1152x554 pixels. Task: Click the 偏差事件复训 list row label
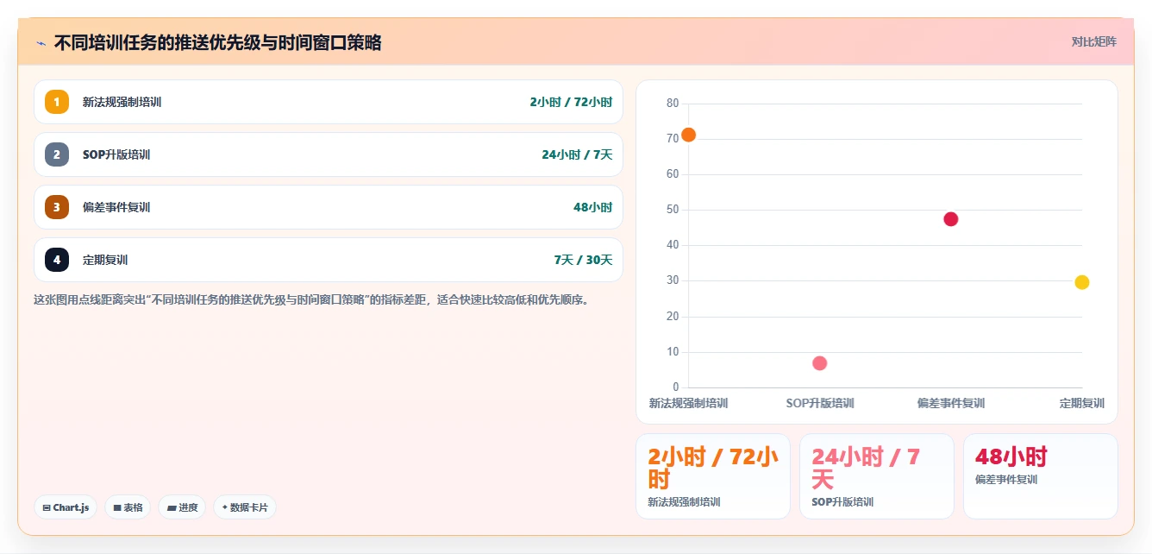(116, 207)
